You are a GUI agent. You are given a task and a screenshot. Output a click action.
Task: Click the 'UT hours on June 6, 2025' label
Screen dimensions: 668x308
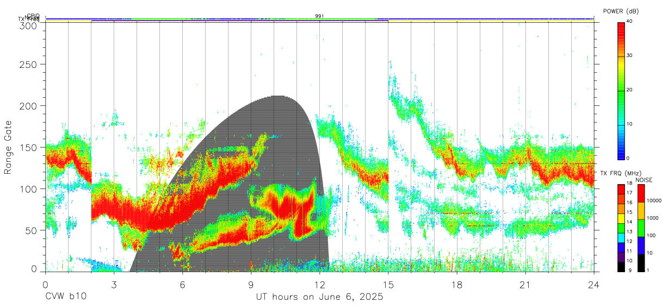coord(320,297)
